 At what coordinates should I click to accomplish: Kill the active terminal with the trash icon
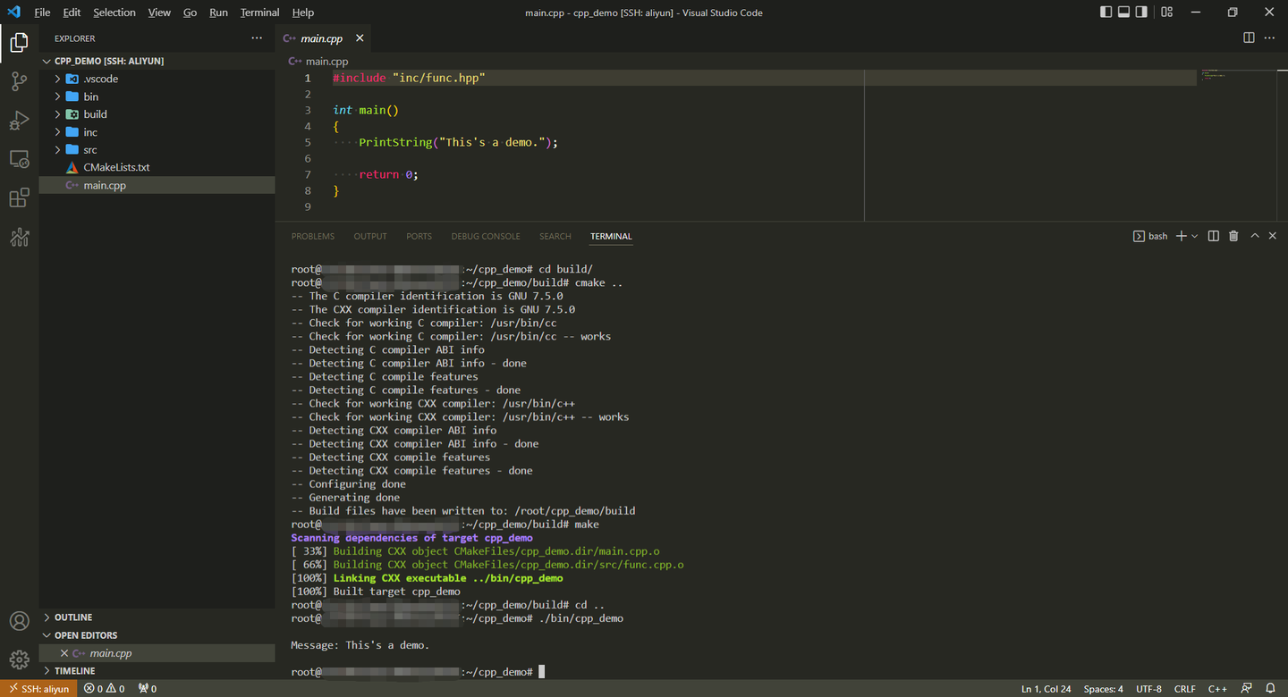coord(1233,235)
